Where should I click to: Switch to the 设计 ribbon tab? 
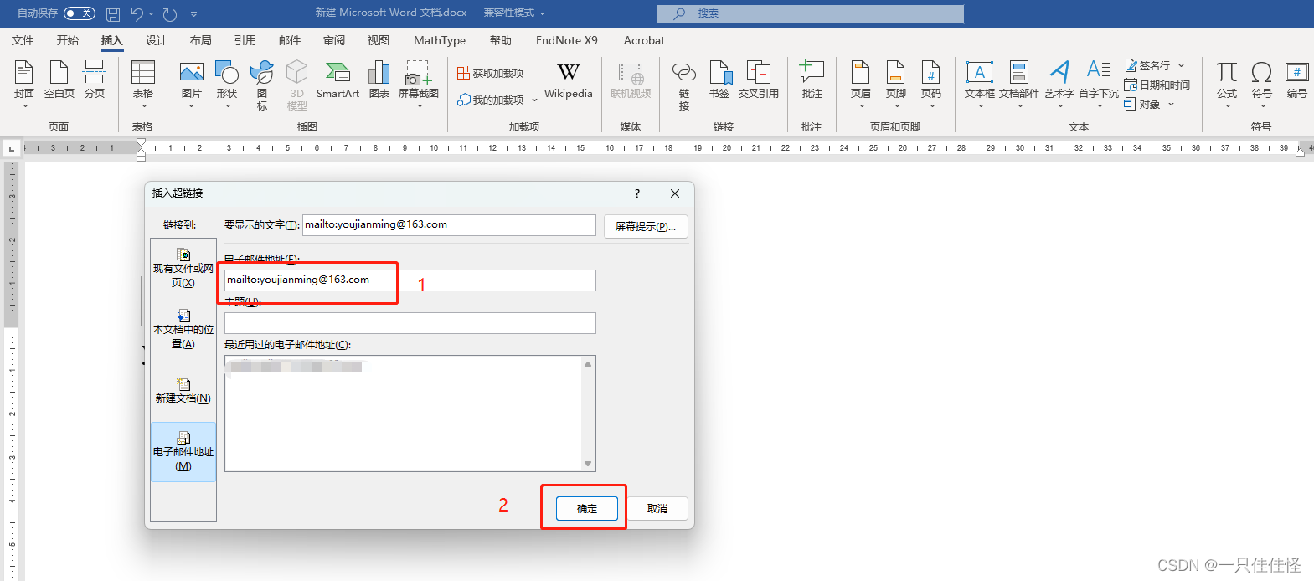point(156,40)
